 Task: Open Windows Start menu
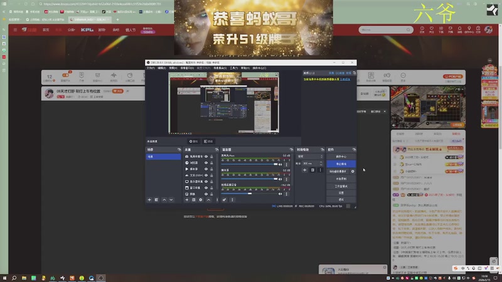tap(4, 278)
